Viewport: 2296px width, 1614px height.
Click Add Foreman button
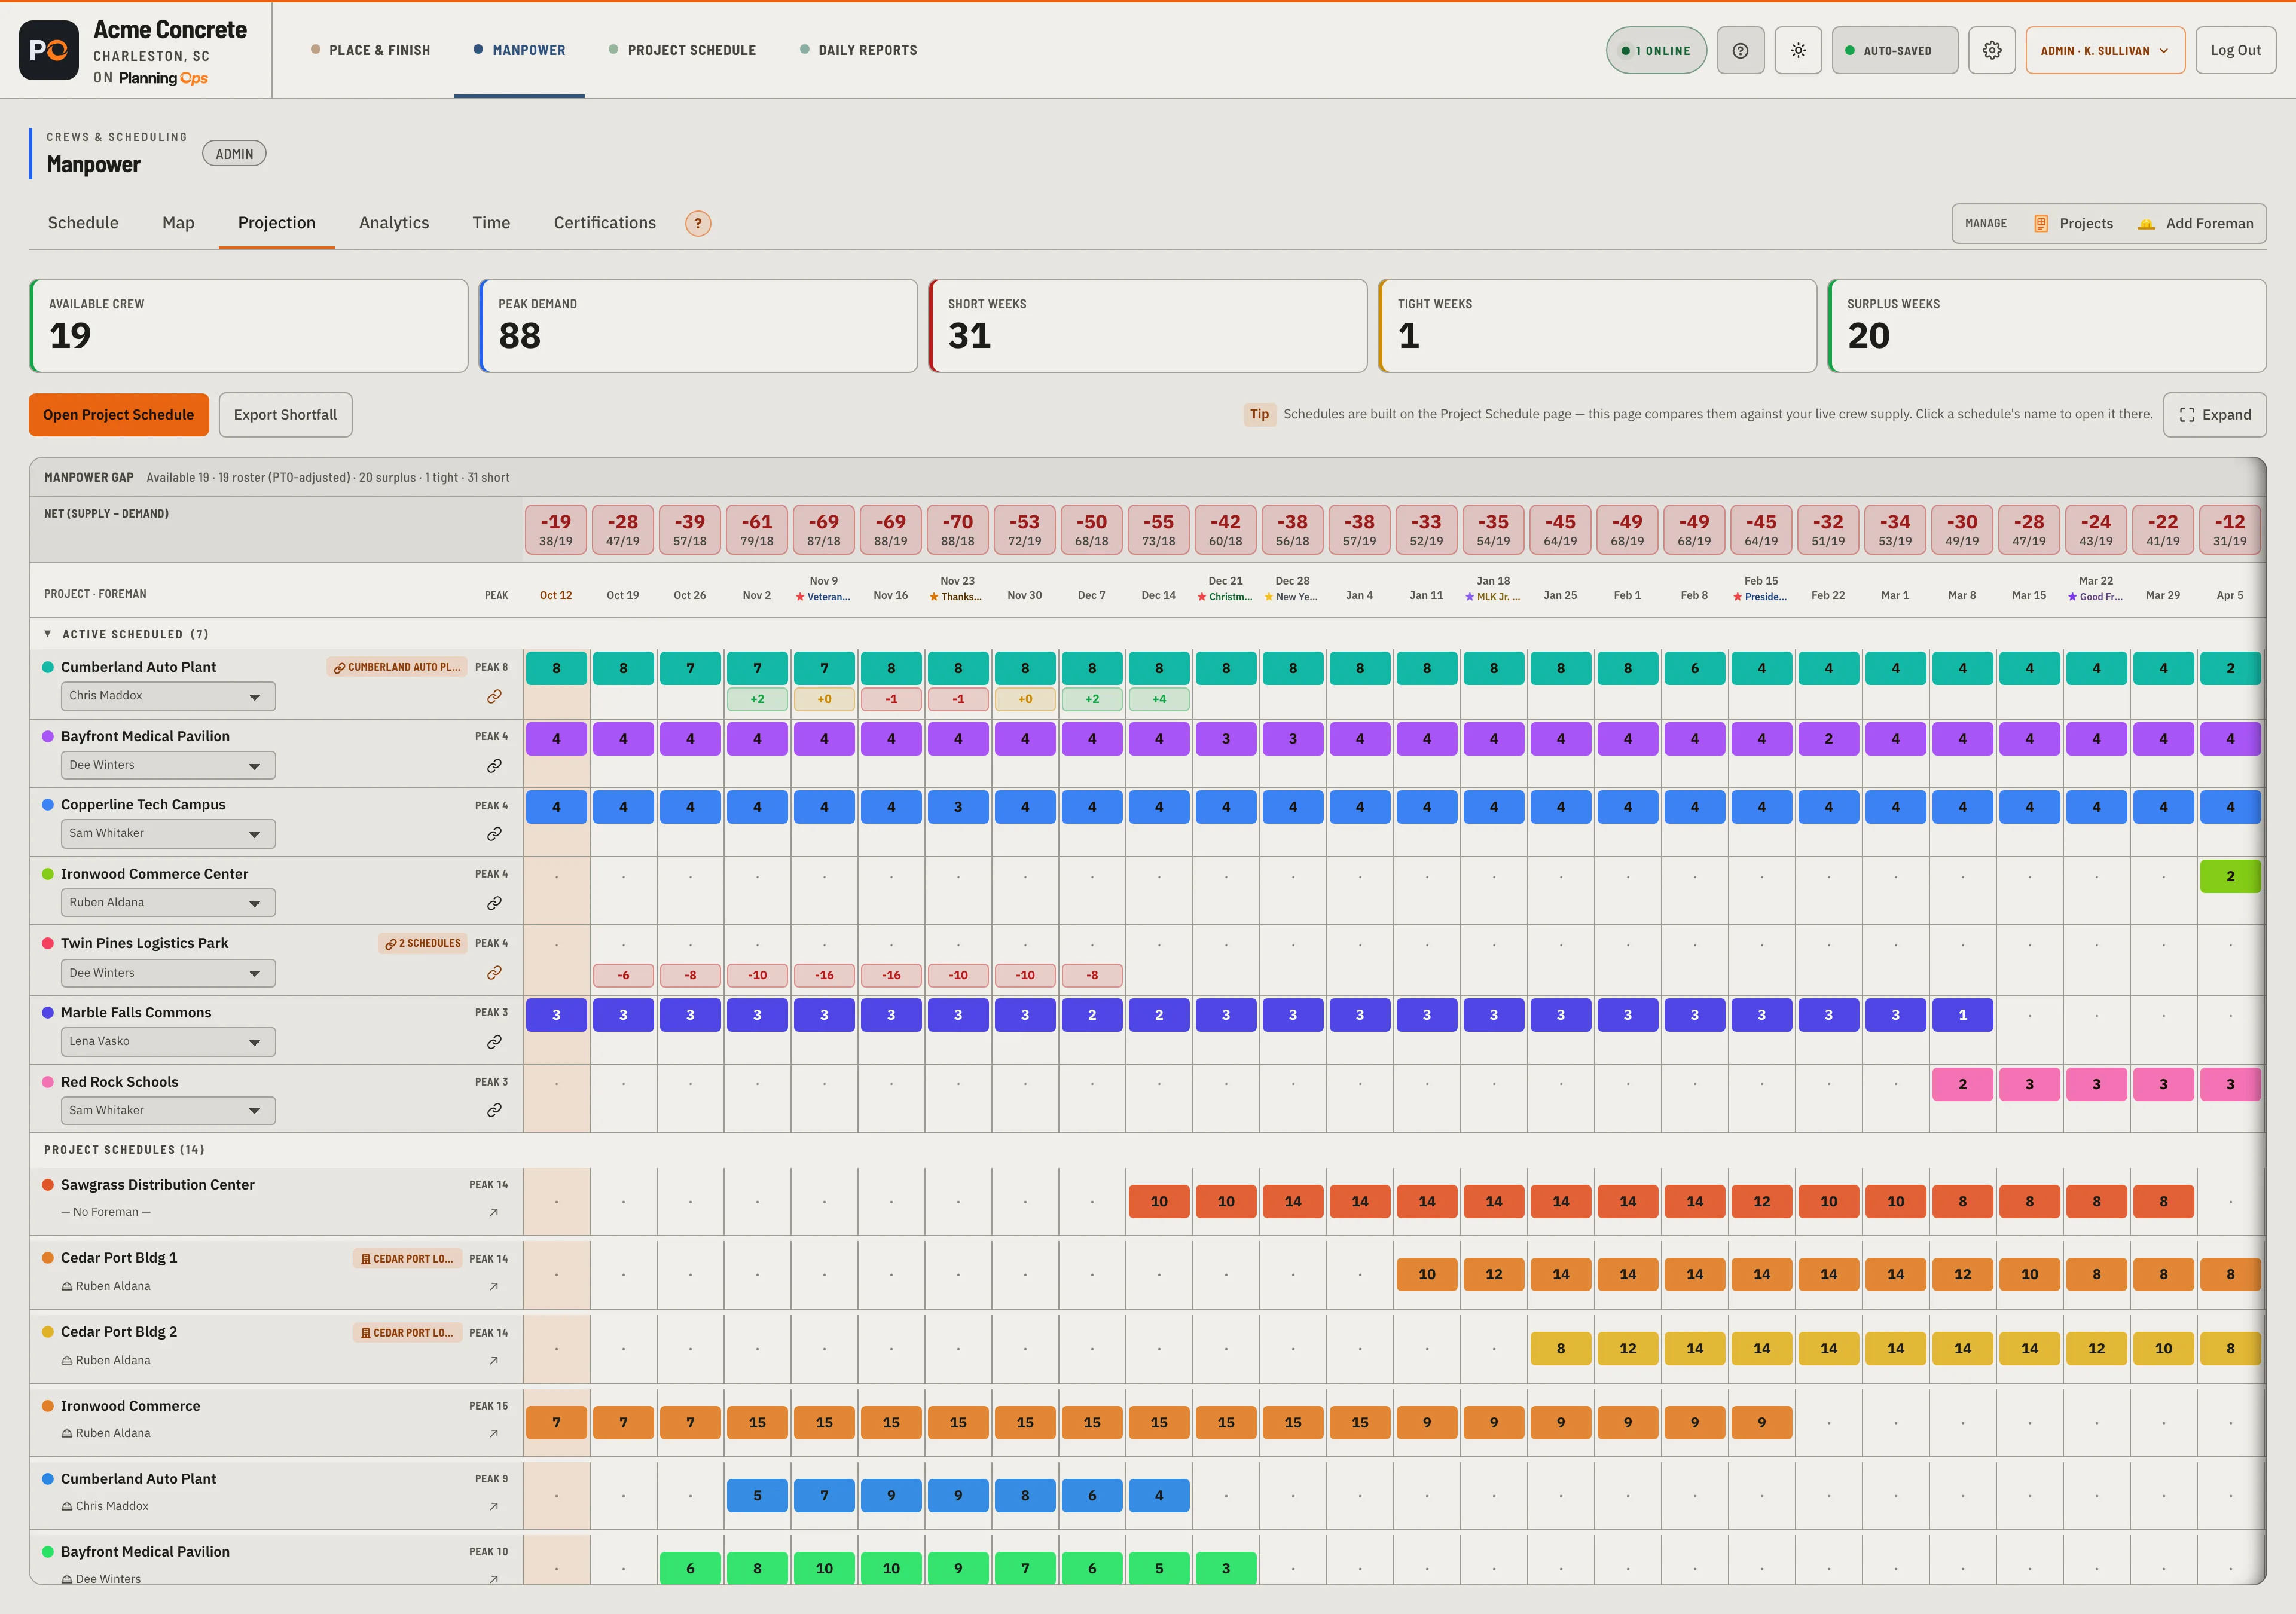(x=2196, y=224)
